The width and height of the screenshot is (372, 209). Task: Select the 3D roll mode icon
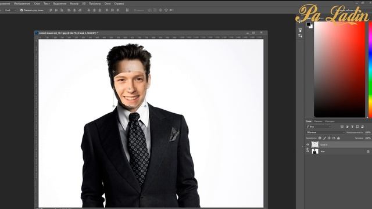point(155,10)
